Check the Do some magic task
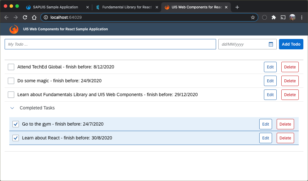Image resolution: width=308 pixels, height=181 pixels. pos(11,81)
